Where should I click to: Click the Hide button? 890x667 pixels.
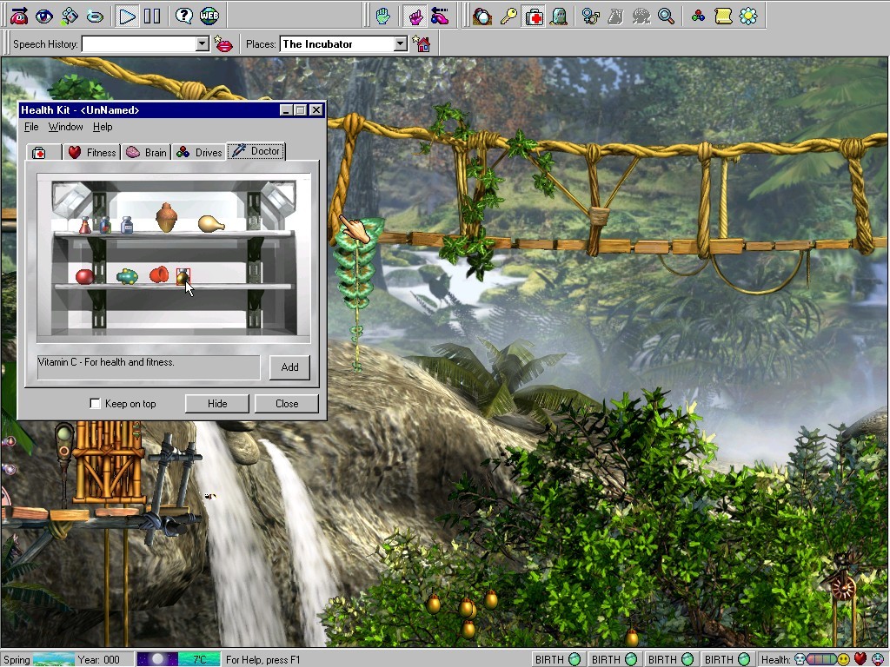[216, 403]
